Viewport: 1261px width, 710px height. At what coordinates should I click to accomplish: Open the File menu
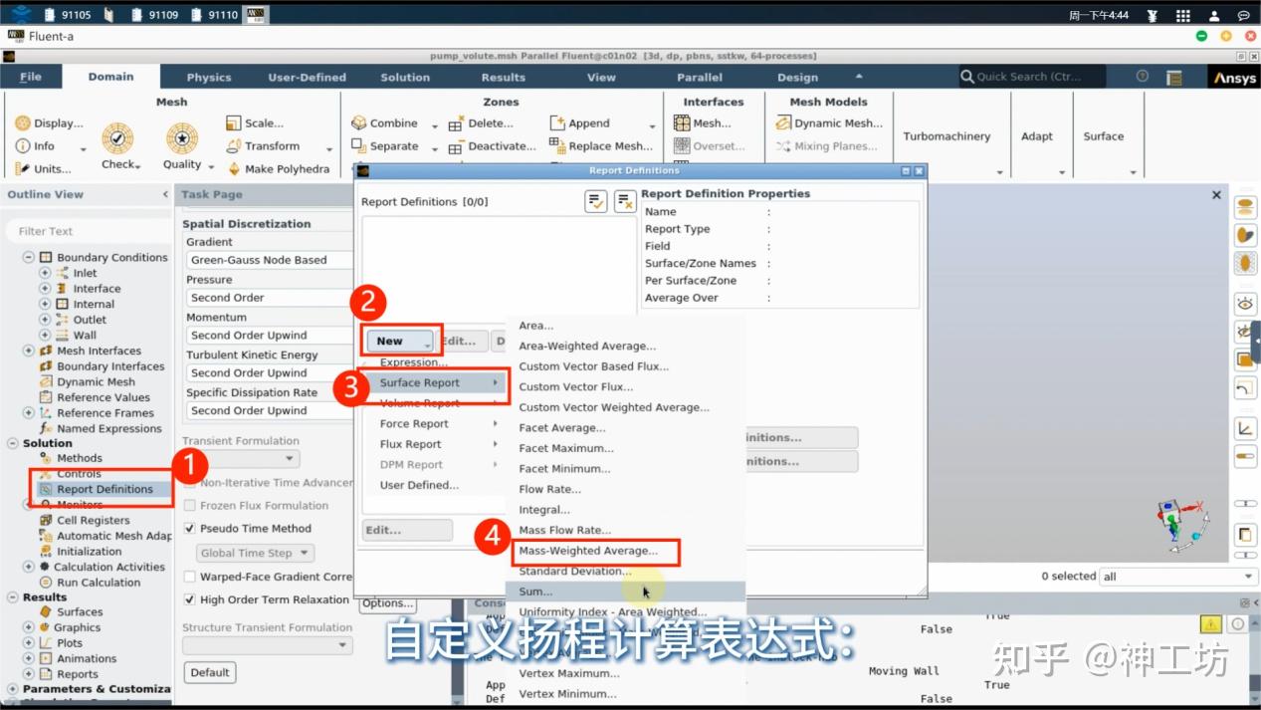tap(31, 77)
